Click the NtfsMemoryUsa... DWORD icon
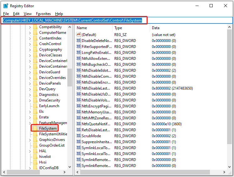This screenshot has height=177, width=234. click(x=79, y=112)
